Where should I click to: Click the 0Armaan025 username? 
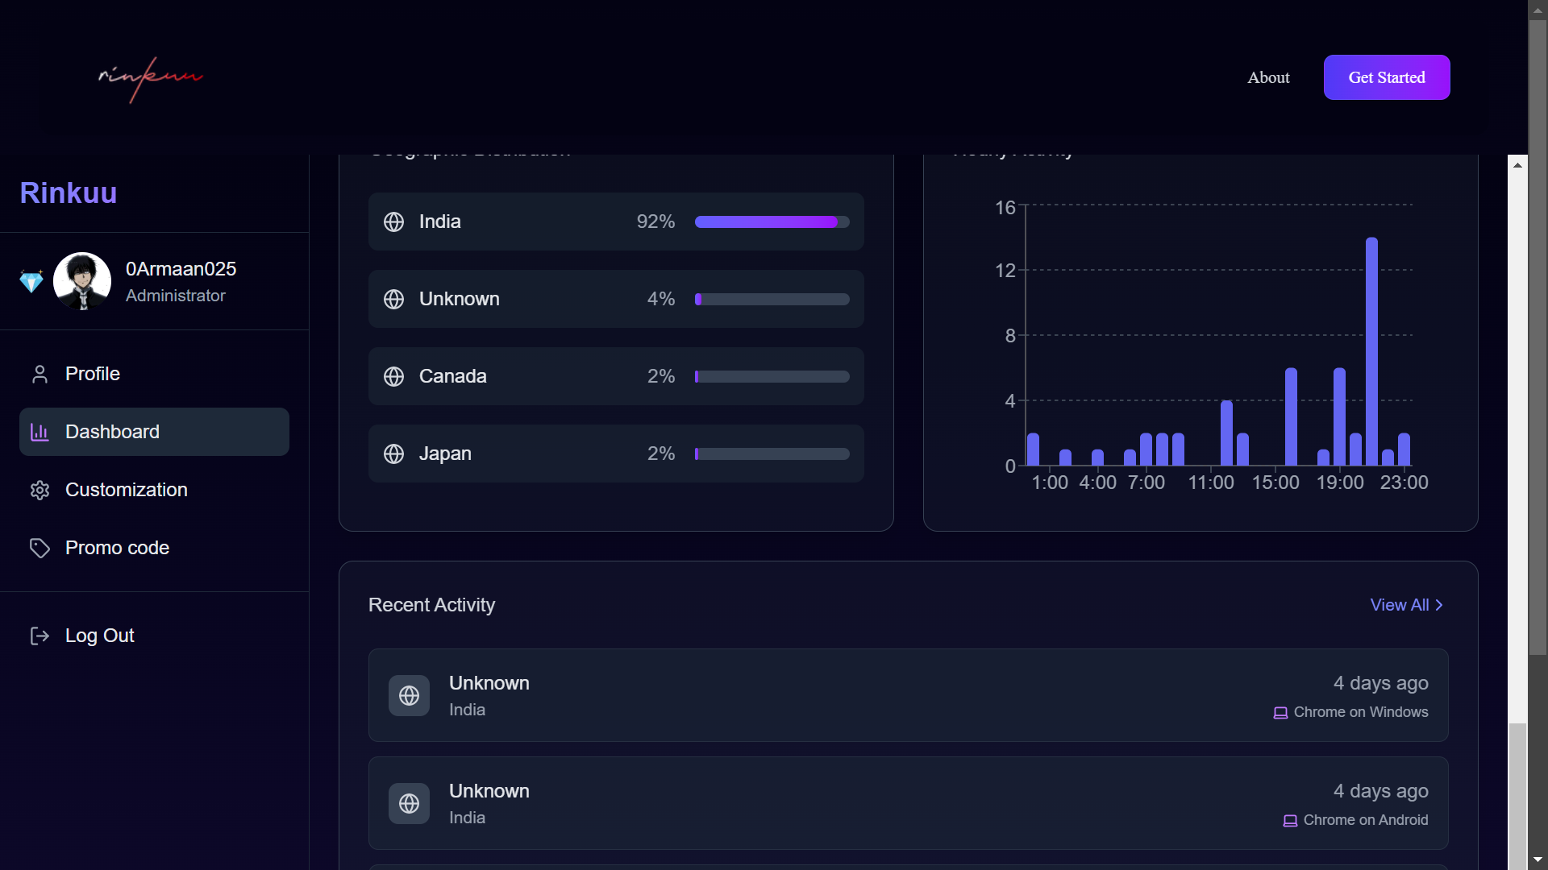tap(181, 269)
